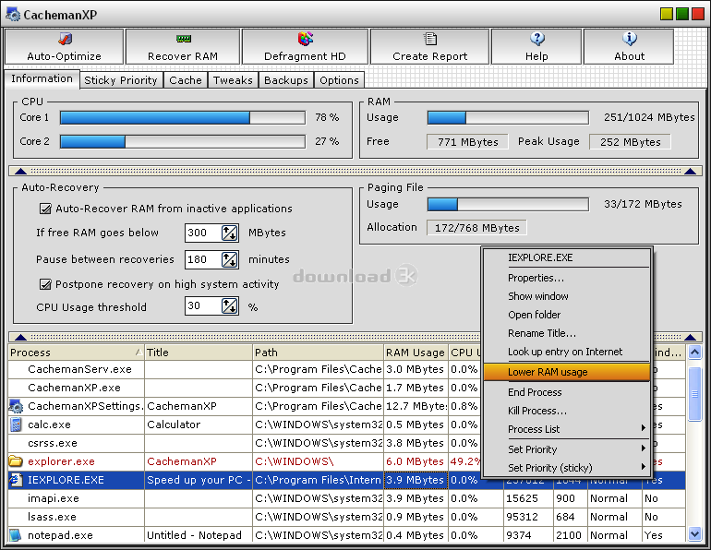Click the calculator icon beside calc.exe
Screen dimensions: 711x550
coord(16,424)
